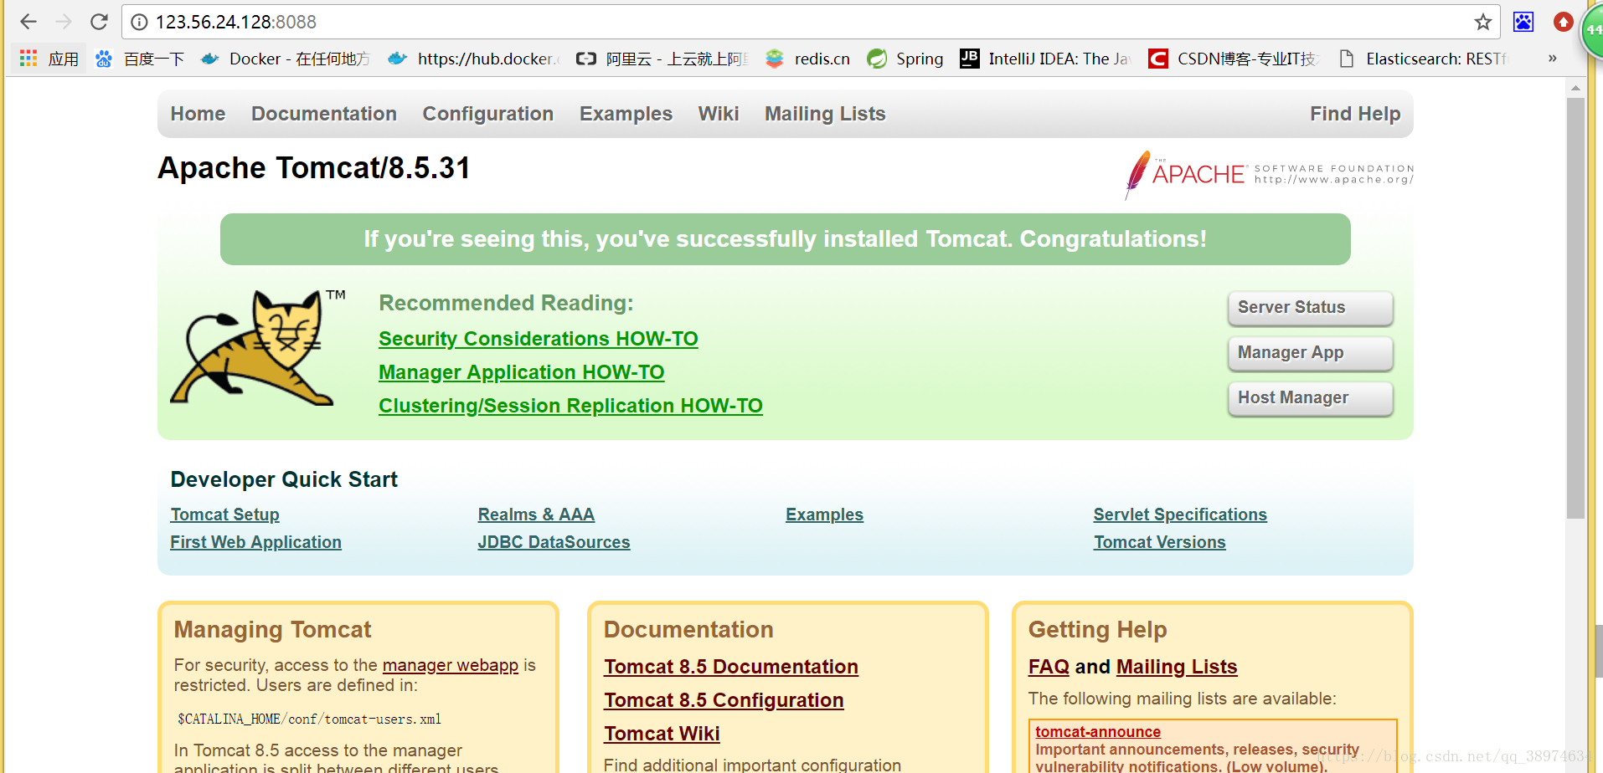The width and height of the screenshot is (1603, 773).
Task: Open the 阿里云 bookmark
Action: point(662,59)
